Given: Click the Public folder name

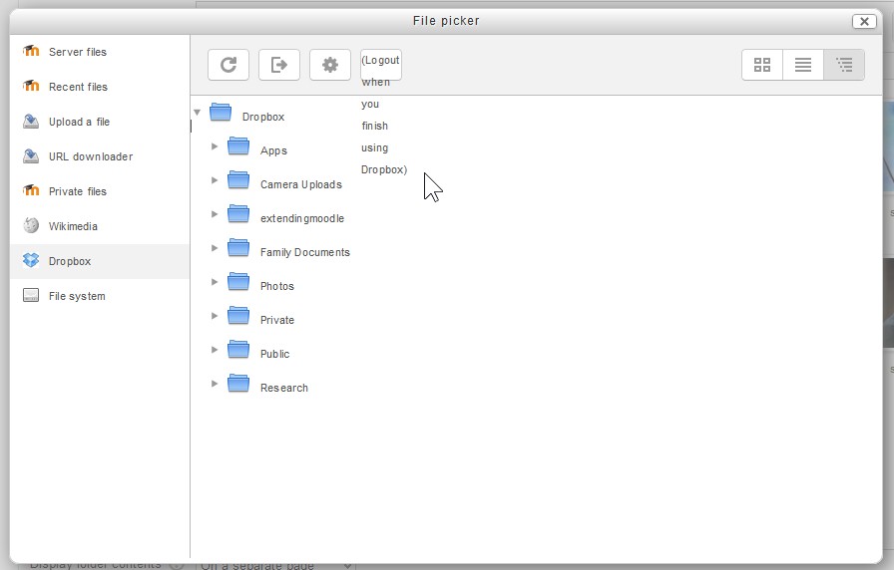Looking at the screenshot, I should 274,354.
